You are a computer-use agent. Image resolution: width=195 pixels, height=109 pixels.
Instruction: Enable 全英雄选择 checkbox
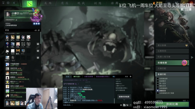(158, 79)
